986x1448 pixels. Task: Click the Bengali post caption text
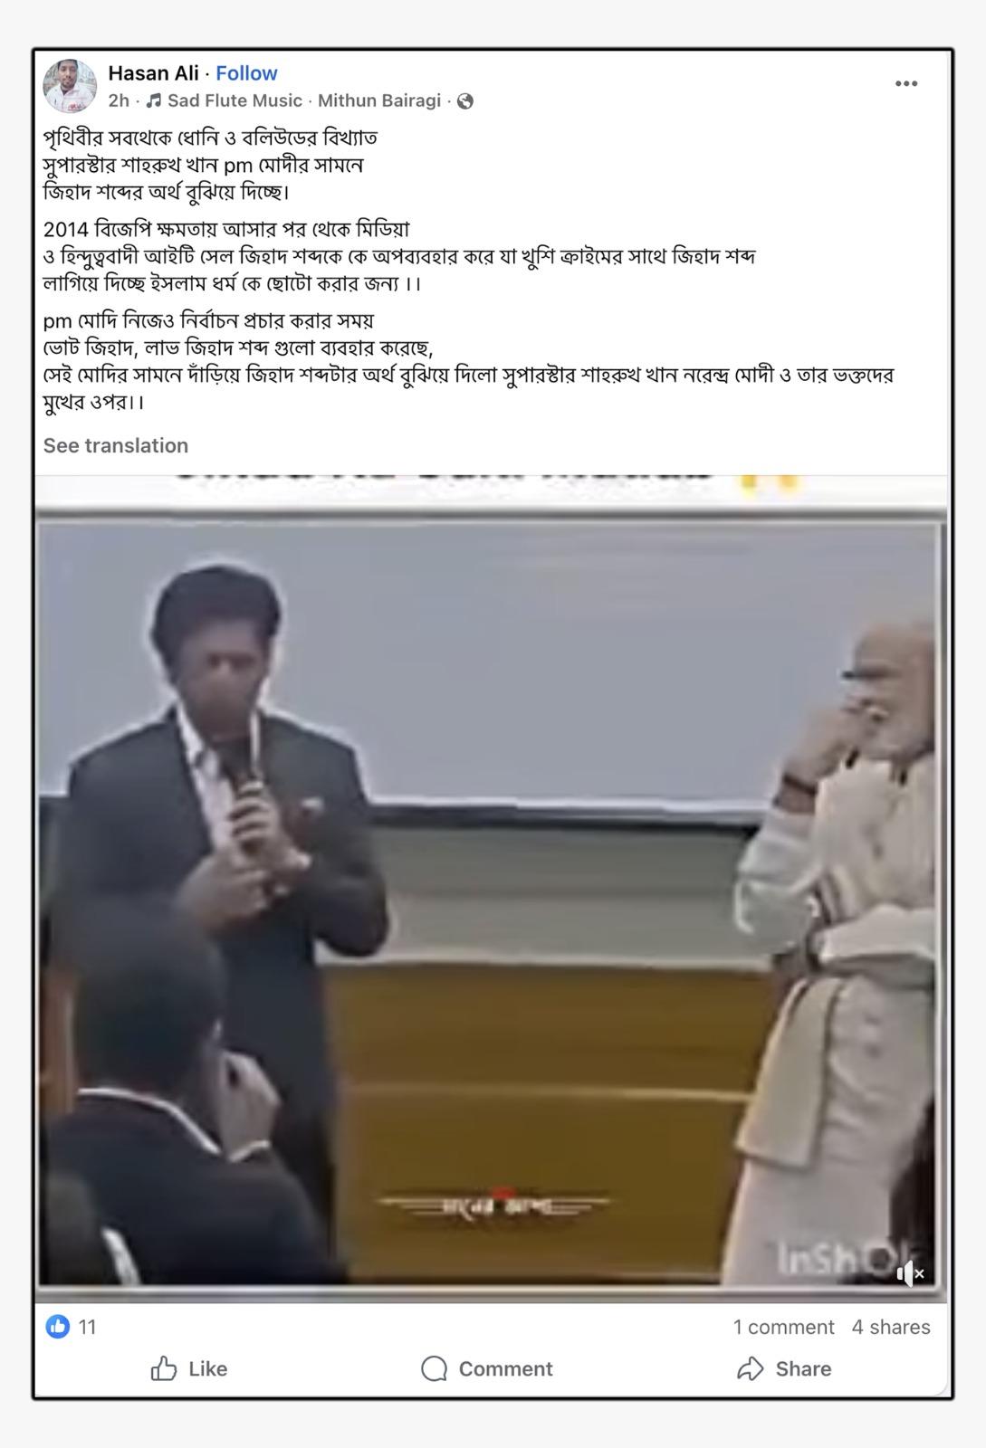click(x=468, y=270)
